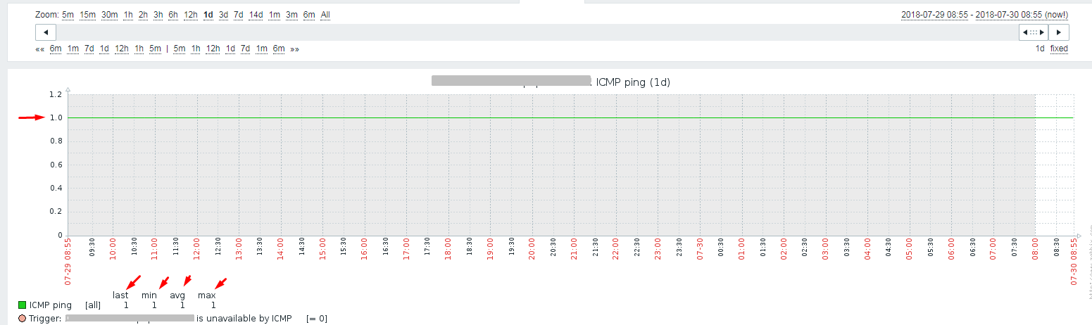Jump back with the «« double arrow

click(40, 49)
